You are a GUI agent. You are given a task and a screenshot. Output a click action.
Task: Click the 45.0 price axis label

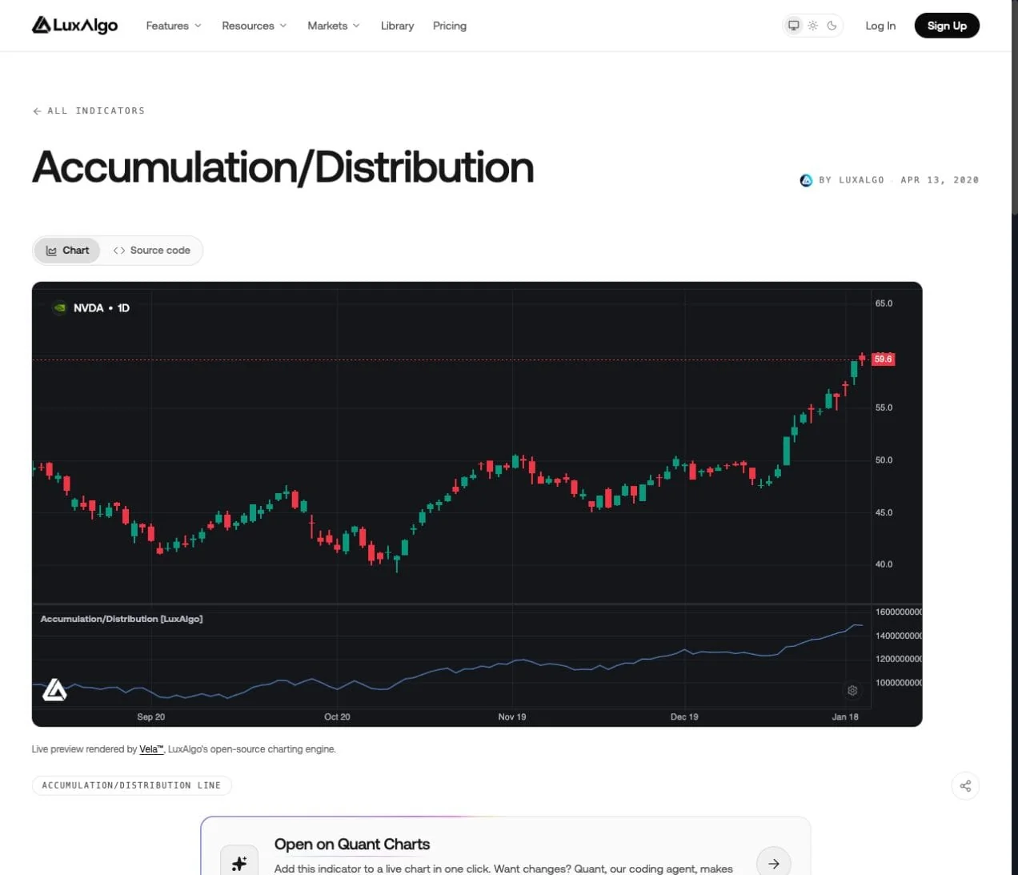884,512
